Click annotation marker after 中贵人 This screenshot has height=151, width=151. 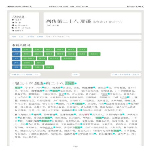pyautogui.click(x=54, y=127)
